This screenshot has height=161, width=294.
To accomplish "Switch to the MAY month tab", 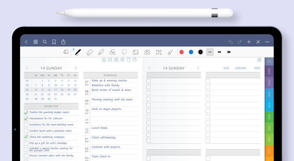I will [x=269, y=139].
